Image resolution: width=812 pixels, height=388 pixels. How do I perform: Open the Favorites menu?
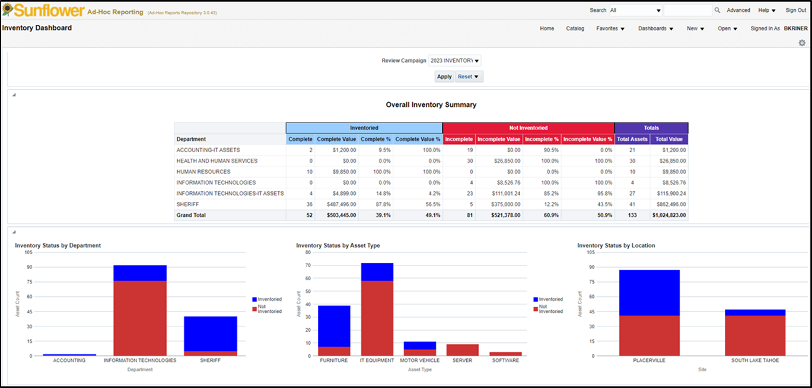(x=610, y=28)
